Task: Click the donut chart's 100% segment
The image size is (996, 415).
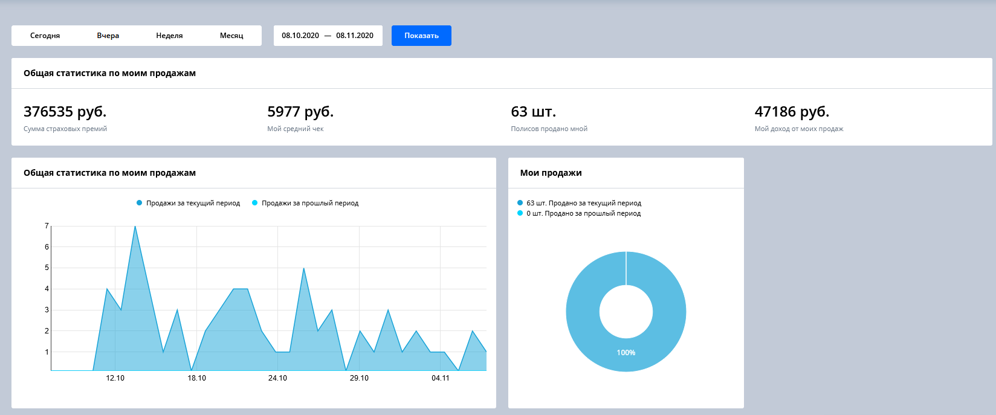Action: pyautogui.click(x=626, y=352)
